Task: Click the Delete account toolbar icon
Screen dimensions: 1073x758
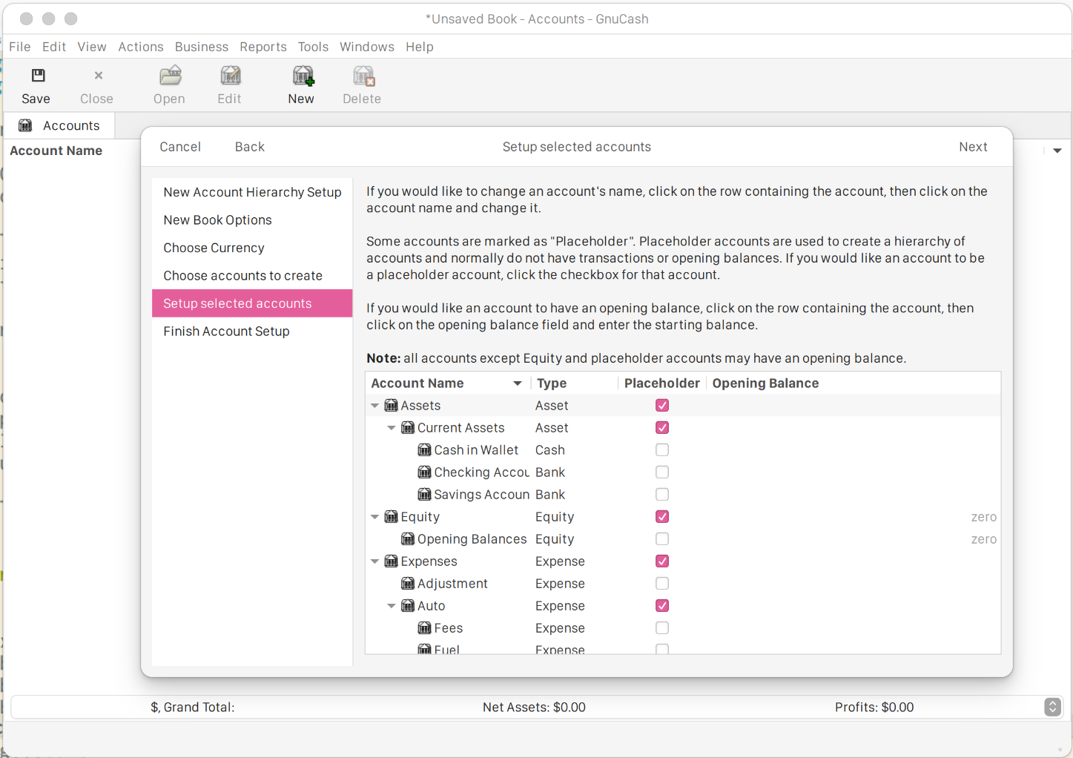Action: [363, 76]
